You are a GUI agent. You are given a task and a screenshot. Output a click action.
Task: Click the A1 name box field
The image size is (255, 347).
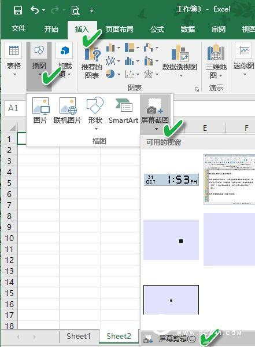(x=15, y=108)
